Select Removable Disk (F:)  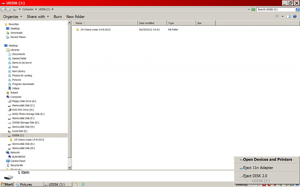(x=23, y=118)
